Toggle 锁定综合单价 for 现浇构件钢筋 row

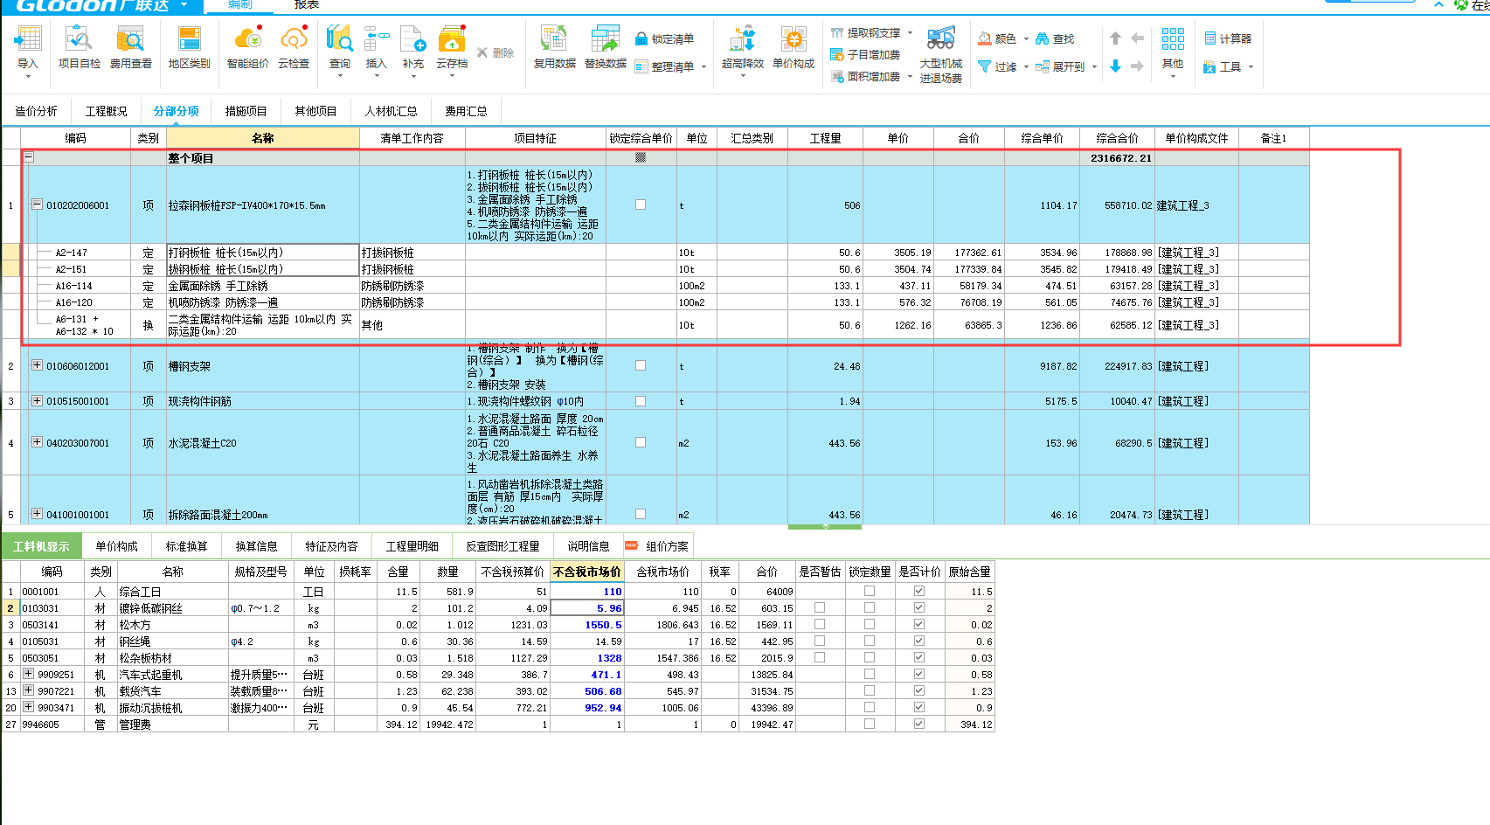641,401
